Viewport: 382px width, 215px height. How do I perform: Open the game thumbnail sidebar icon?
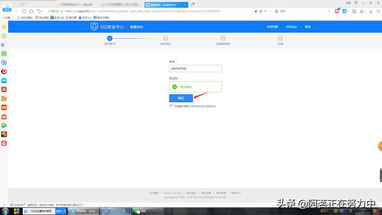coord(4,134)
